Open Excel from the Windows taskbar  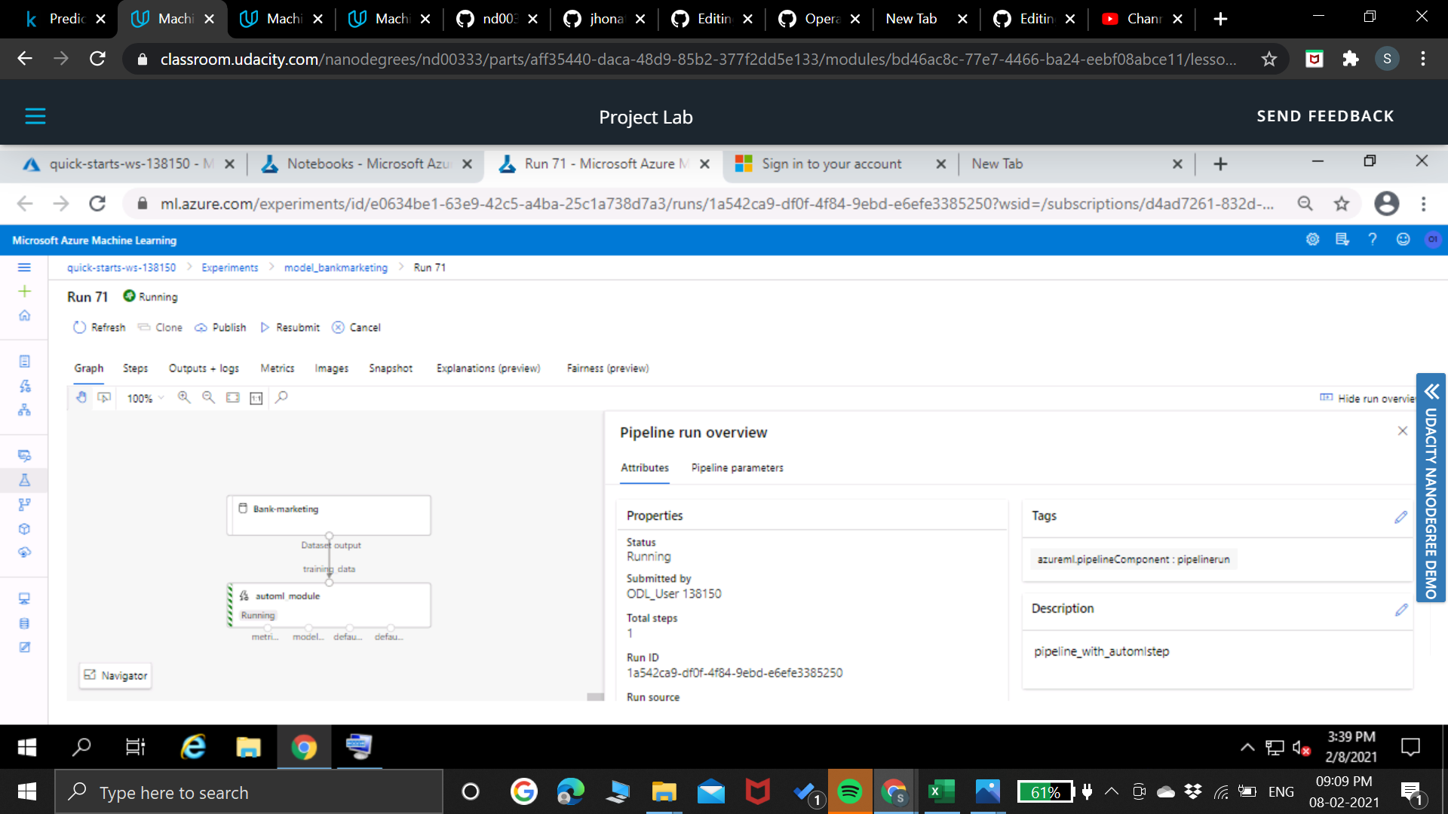pyautogui.click(x=940, y=791)
